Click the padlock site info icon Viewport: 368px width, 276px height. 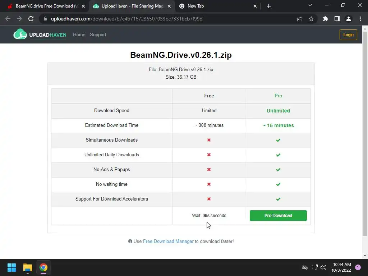click(45, 19)
